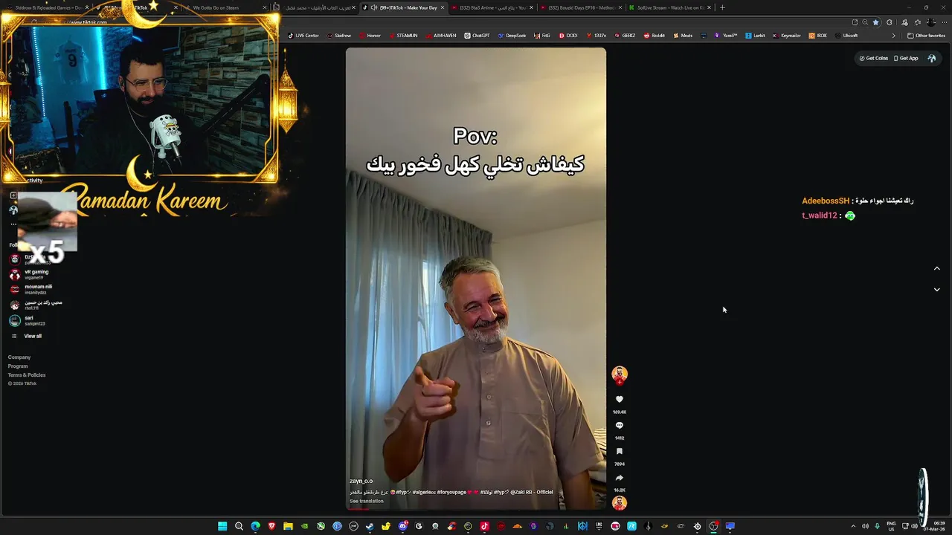The image size is (952, 535).
Task: Open the creator's avatar above the like button
Action: pyautogui.click(x=619, y=374)
